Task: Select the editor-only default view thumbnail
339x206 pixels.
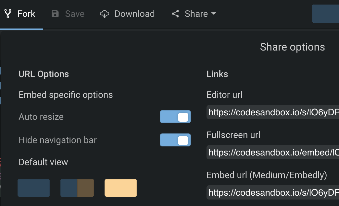Action: [x=34, y=188]
